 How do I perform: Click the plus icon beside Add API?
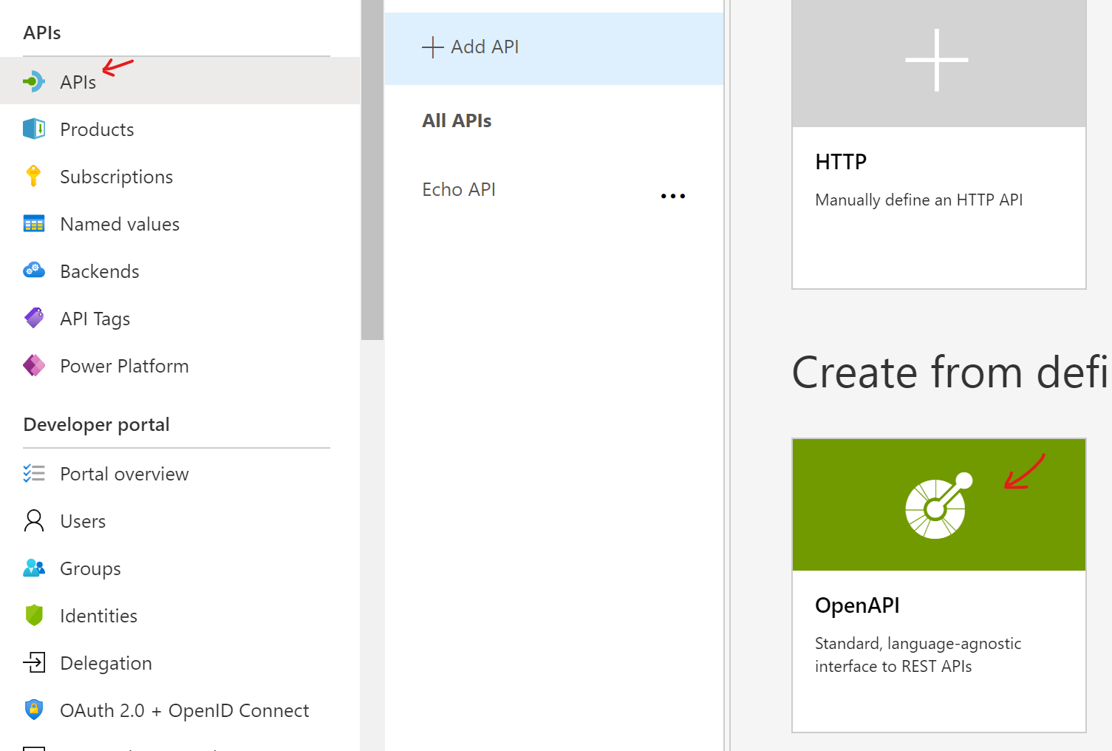click(x=432, y=47)
